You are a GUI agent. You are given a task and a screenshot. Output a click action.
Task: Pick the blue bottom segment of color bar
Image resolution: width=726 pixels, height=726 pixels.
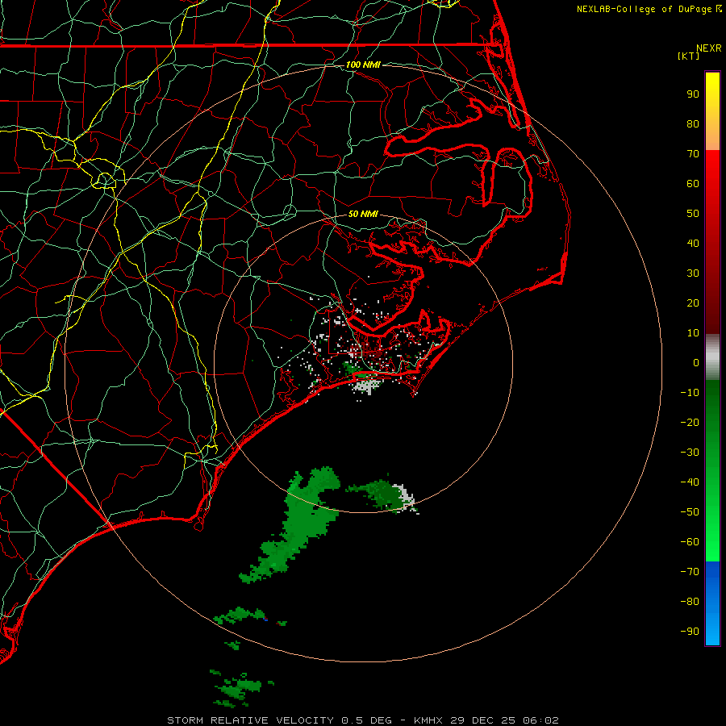pyautogui.click(x=712, y=603)
